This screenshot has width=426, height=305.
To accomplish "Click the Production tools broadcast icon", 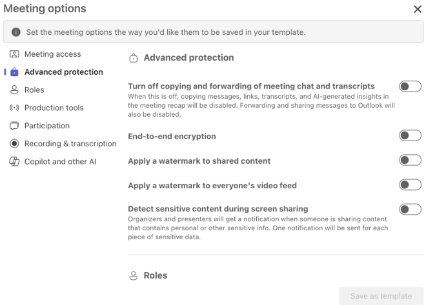I will [x=14, y=108].
